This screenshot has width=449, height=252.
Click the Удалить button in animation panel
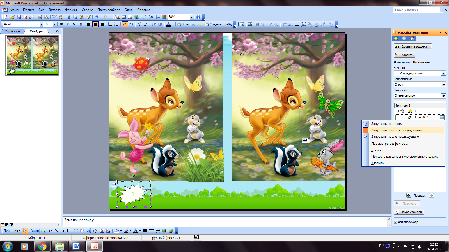(x=404, y=55)
